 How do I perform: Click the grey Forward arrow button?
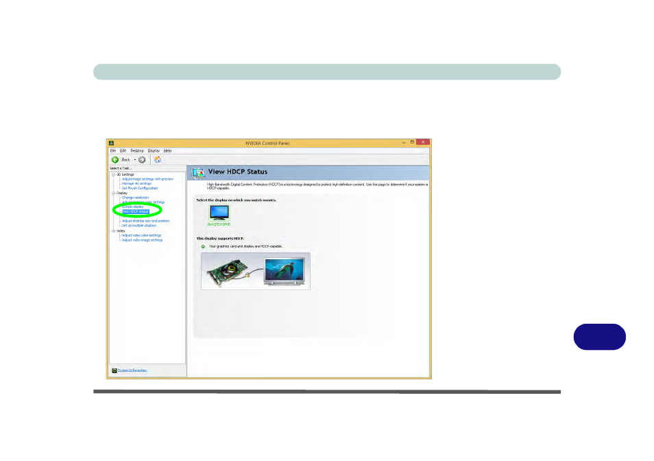coord(142,160)
